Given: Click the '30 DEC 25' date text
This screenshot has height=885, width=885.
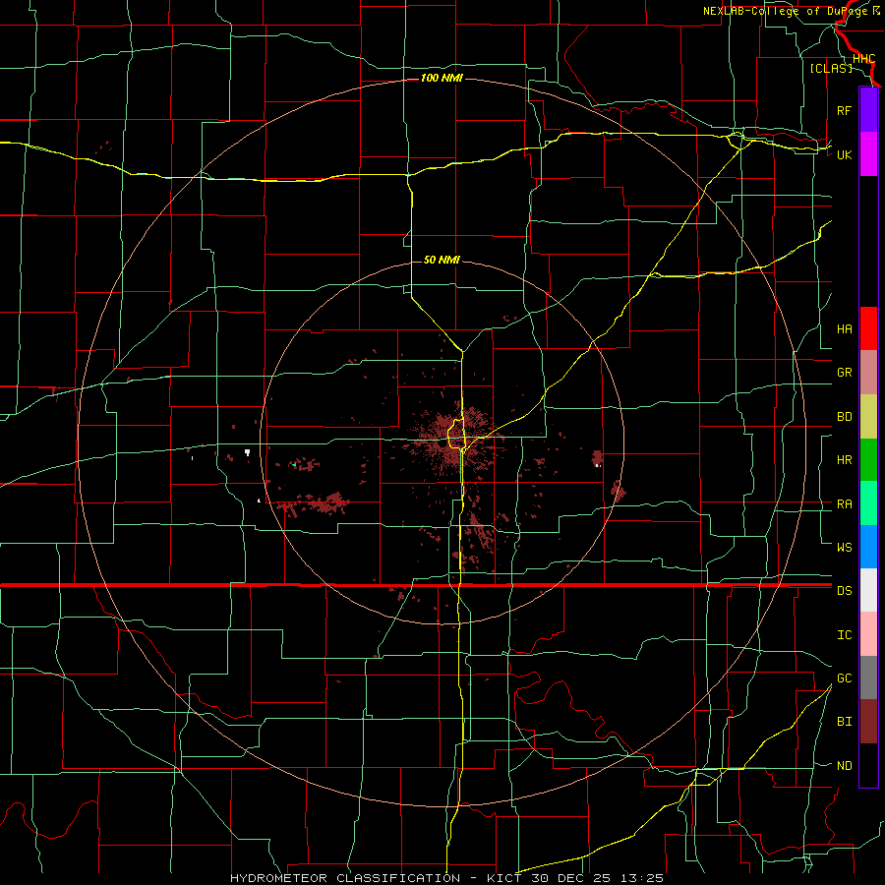Looking at the screenshot, I should pos(570,878).
